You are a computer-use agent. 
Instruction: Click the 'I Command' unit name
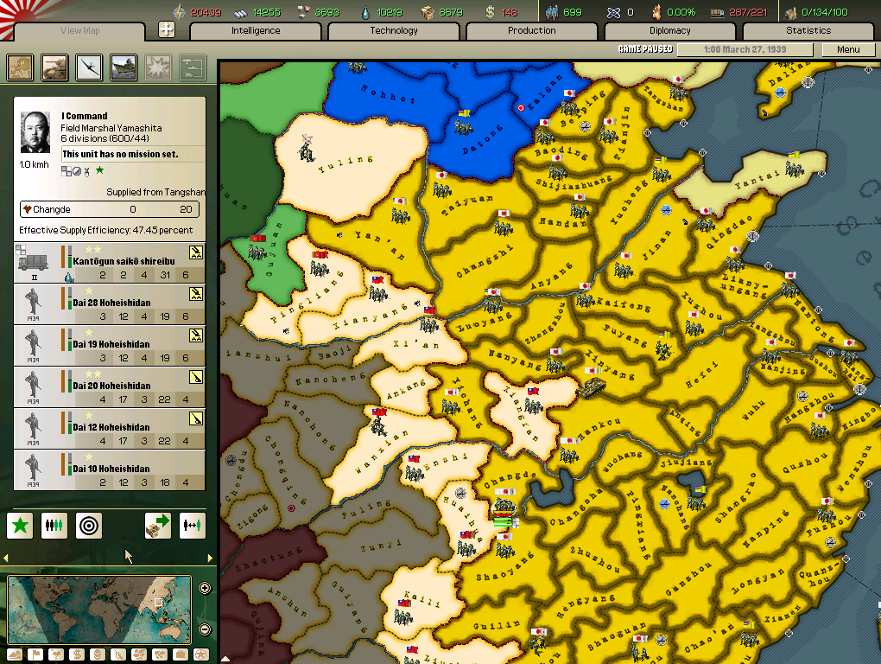point(85,116)
